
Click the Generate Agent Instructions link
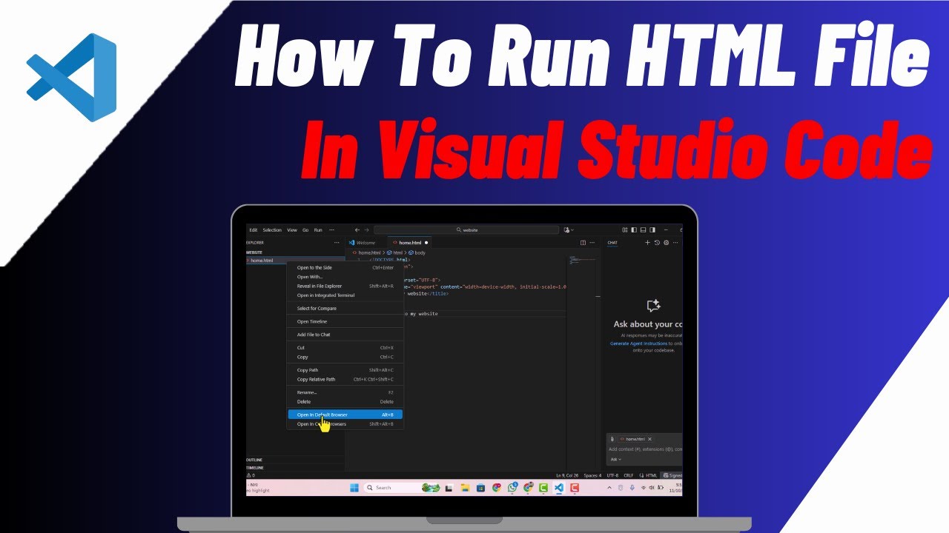coord(638,343)
